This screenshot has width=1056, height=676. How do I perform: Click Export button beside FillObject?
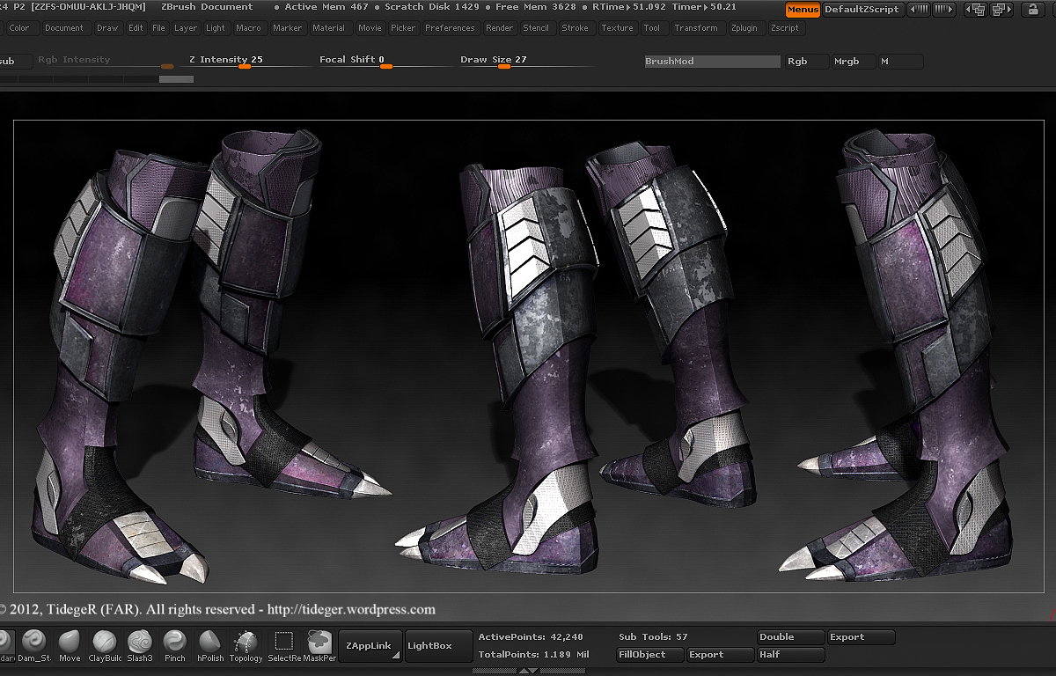point(720,655)
